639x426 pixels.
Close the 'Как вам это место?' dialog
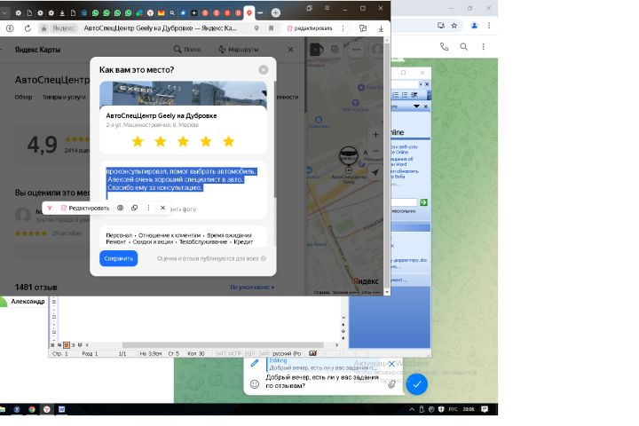point(264,70)
